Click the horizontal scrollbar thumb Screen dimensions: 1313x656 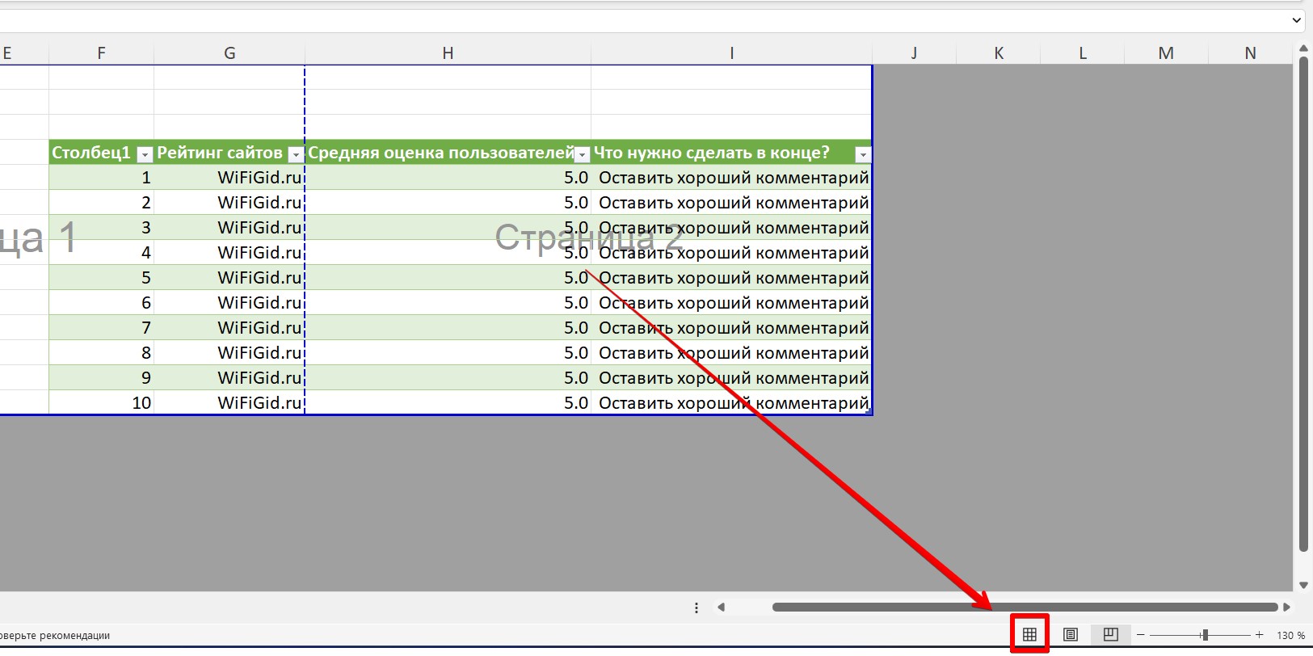[1025, 608]
